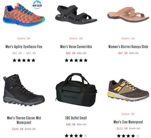Screen dimensions: 151x138
Task: Click four-star rating under EDC Duffel Small
Action: 76,136
